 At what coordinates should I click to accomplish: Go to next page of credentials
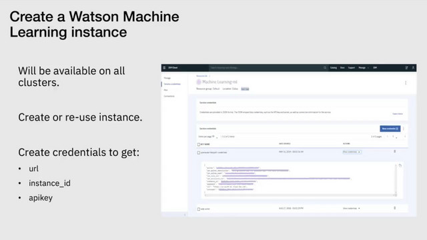point(405,137)
